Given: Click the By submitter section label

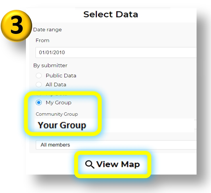Looking at the screenshot, I should click(50, 66).
